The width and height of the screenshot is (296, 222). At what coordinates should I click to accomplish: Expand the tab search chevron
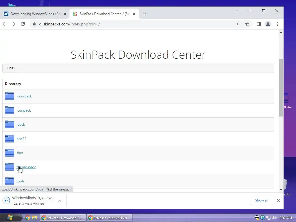coord(237,11)
